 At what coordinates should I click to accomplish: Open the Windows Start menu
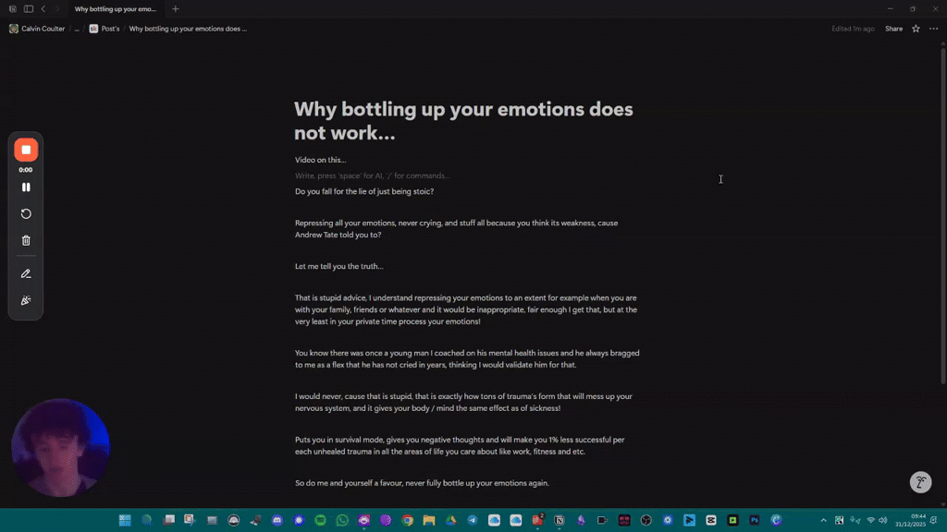click(125, 520)
